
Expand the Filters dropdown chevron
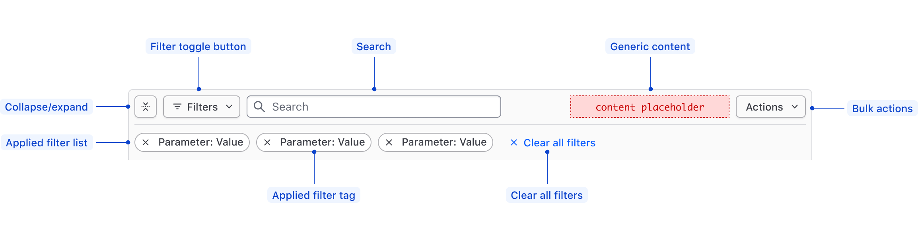pos(229,107)
